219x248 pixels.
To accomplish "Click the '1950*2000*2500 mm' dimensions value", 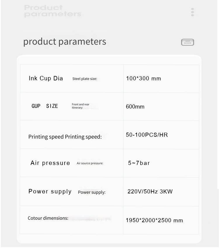I will tap(154, 220).
